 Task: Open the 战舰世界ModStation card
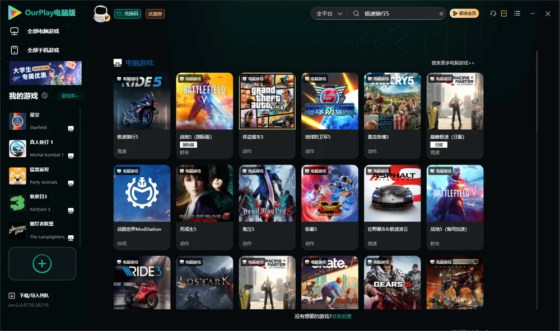pyautogui.click(x=142, y=207)
